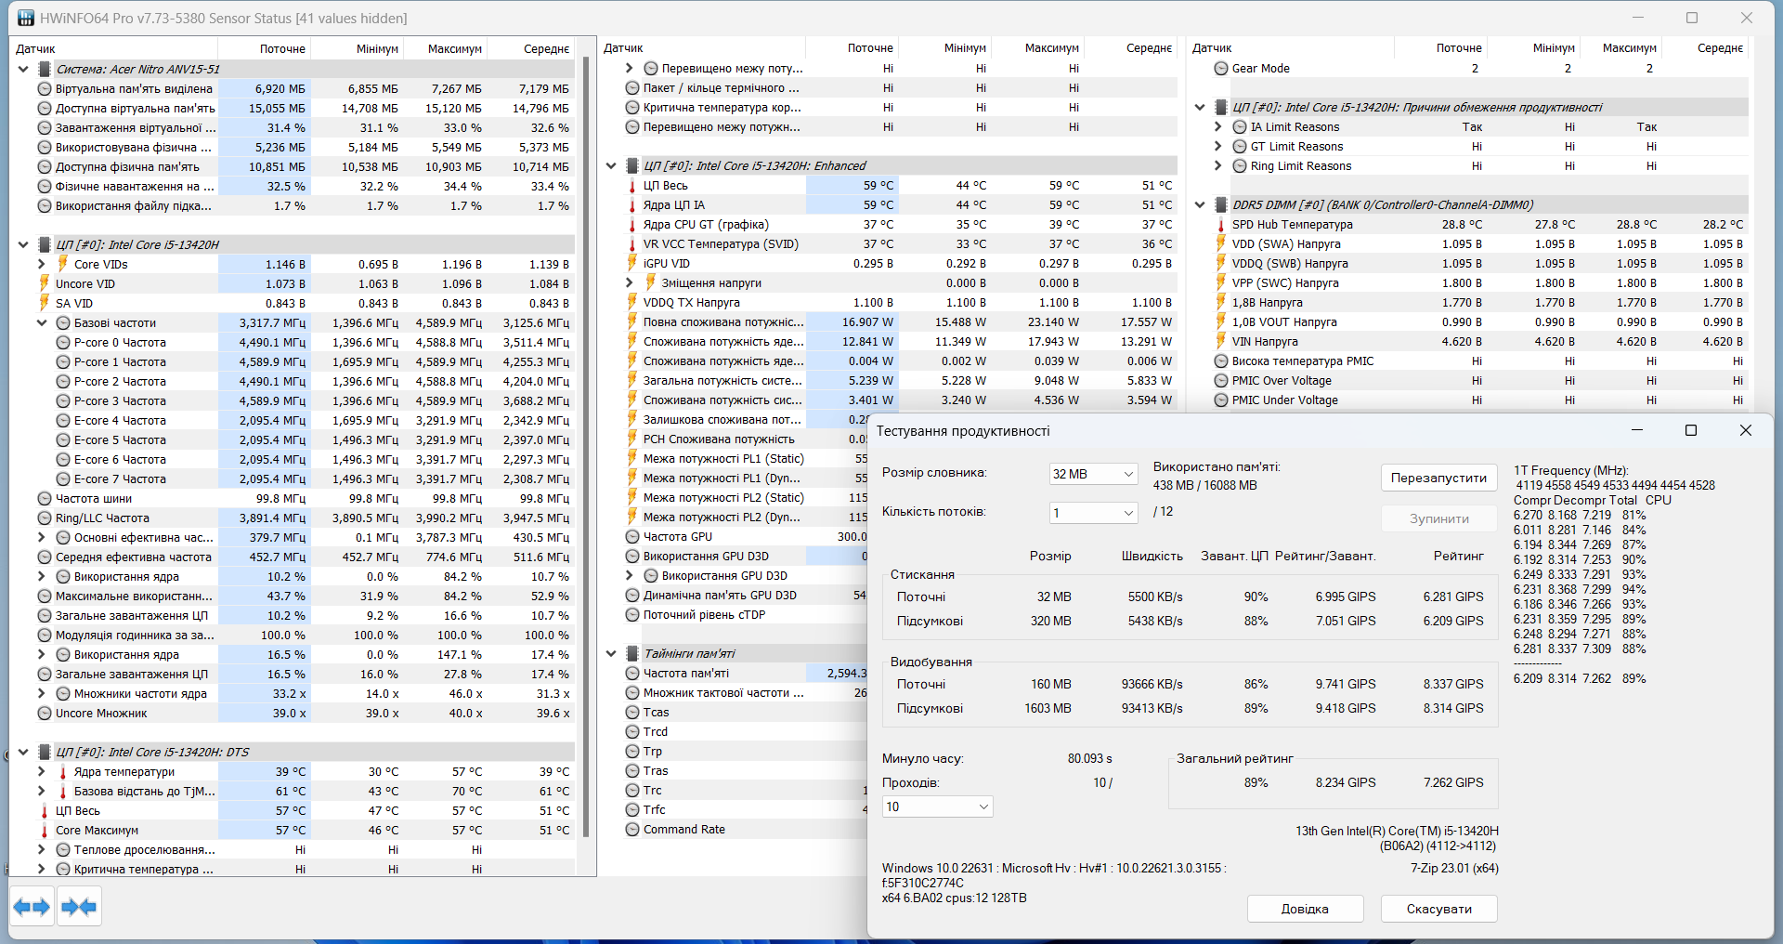1783x944 pixels.
Task: Expand the Ring Limit Reasons row
Action: coord(1218,165)
